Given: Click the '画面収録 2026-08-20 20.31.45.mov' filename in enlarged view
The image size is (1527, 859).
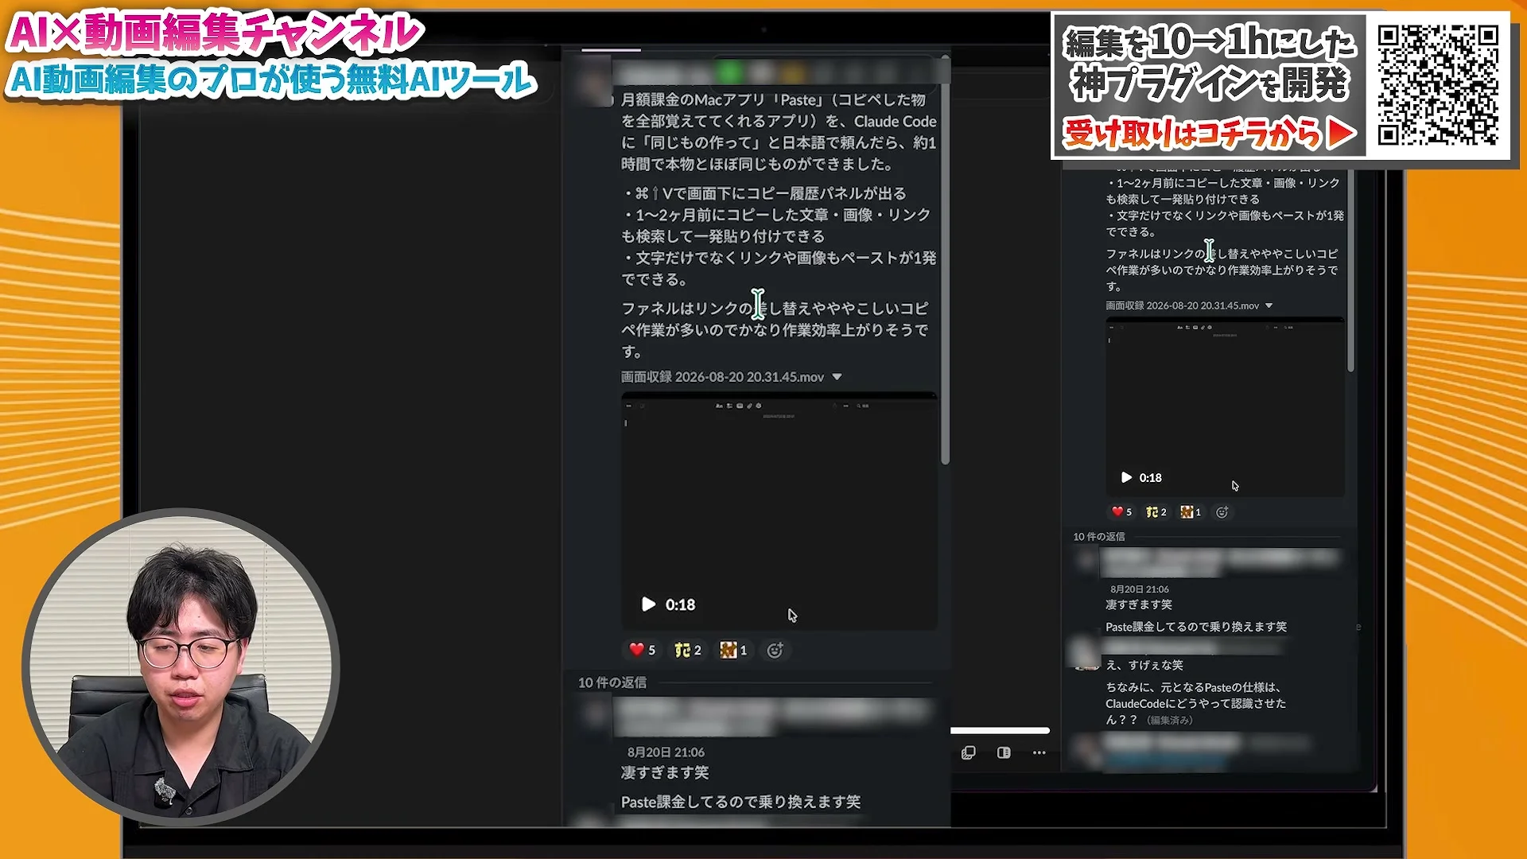Looking at the screenshot, I should pos(722,377).
